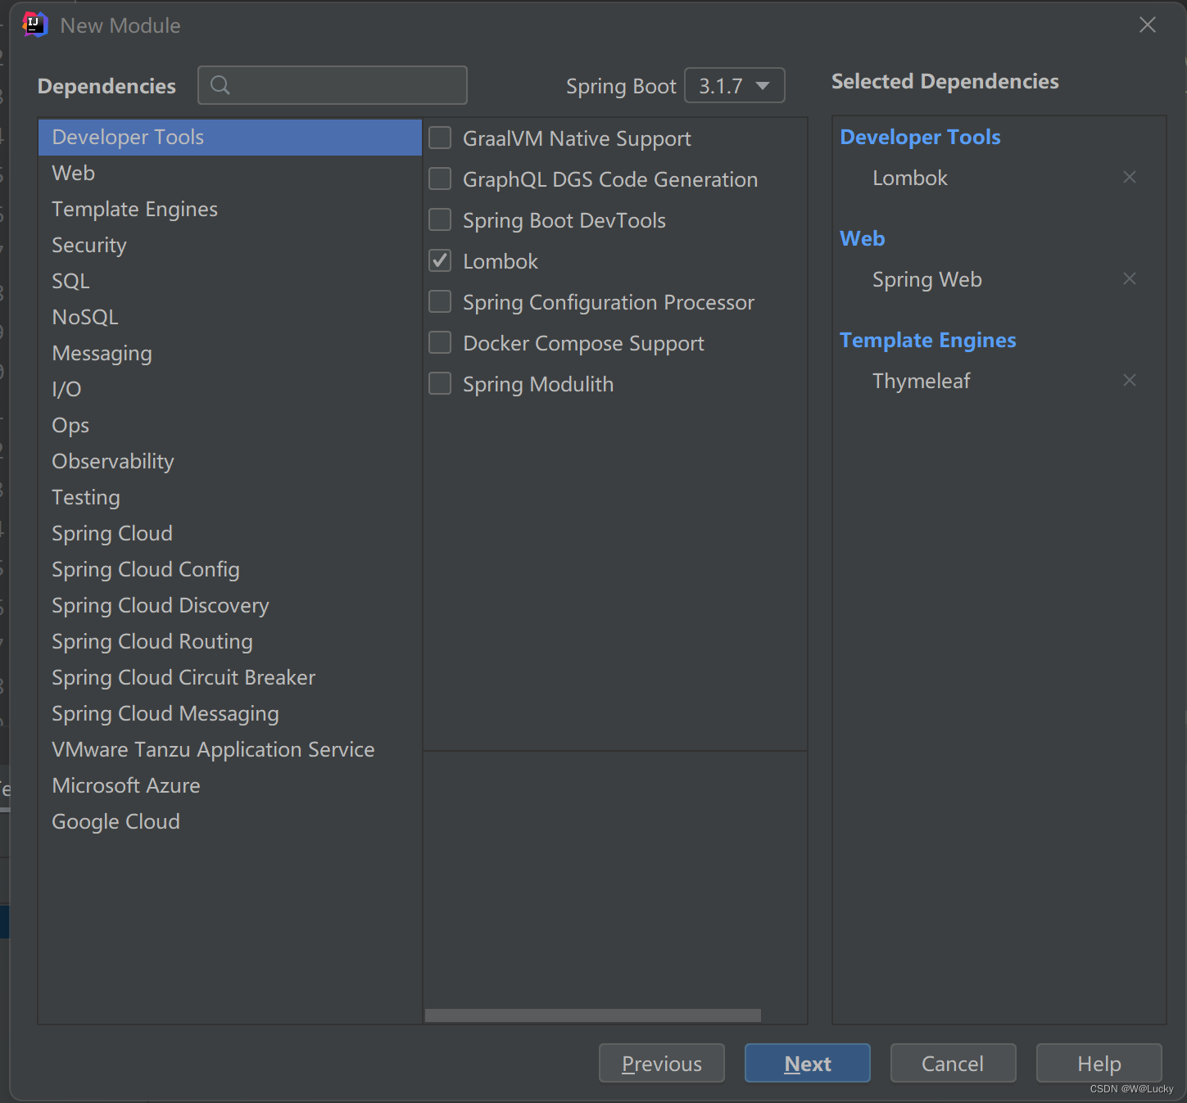Open the Template Engines category

[x=230, y=209]
